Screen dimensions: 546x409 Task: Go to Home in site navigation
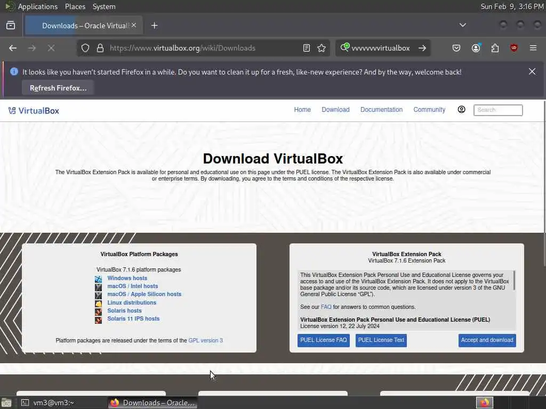pos(302,110)
